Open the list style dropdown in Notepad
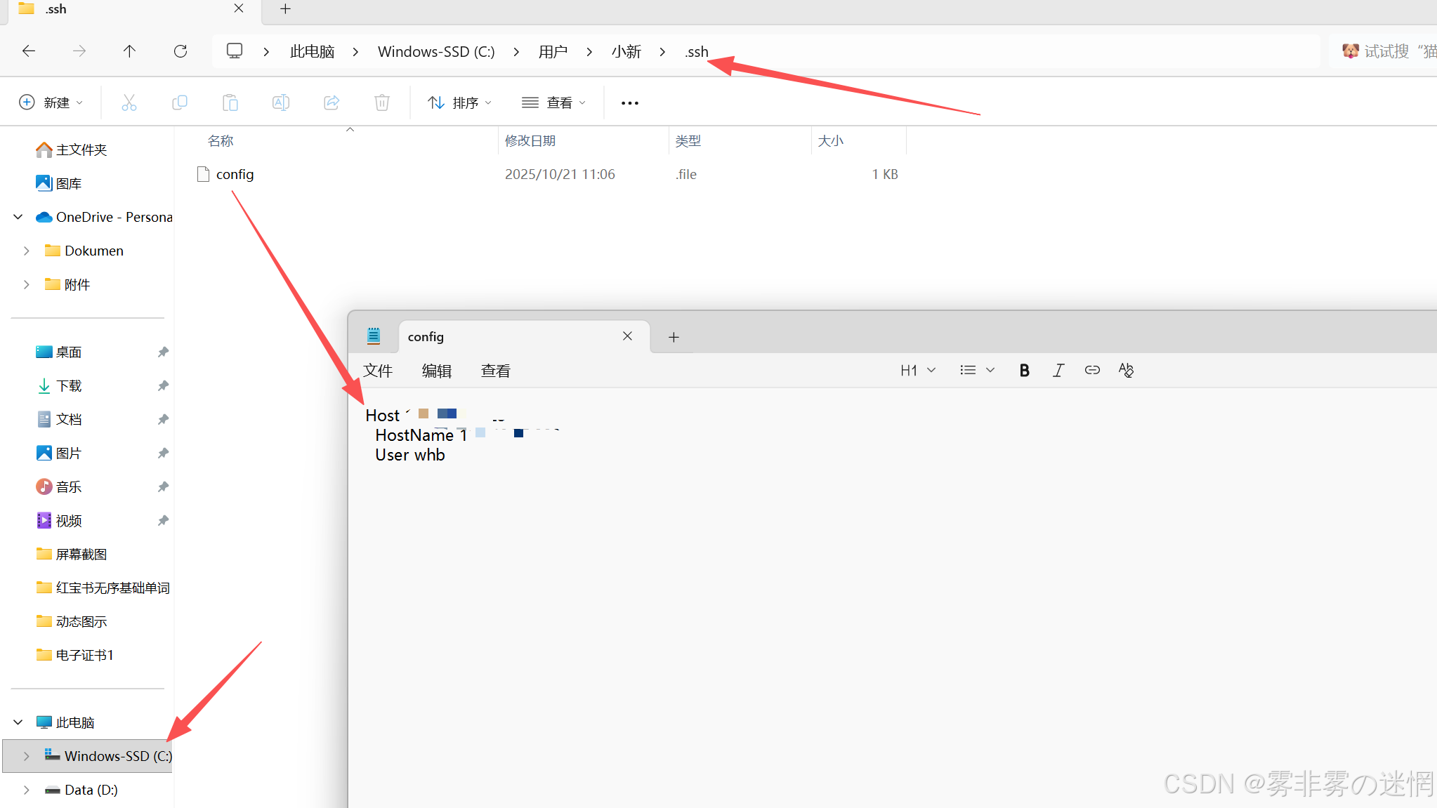The width and height of the screenshot is (1437, 808). point(976,370)
